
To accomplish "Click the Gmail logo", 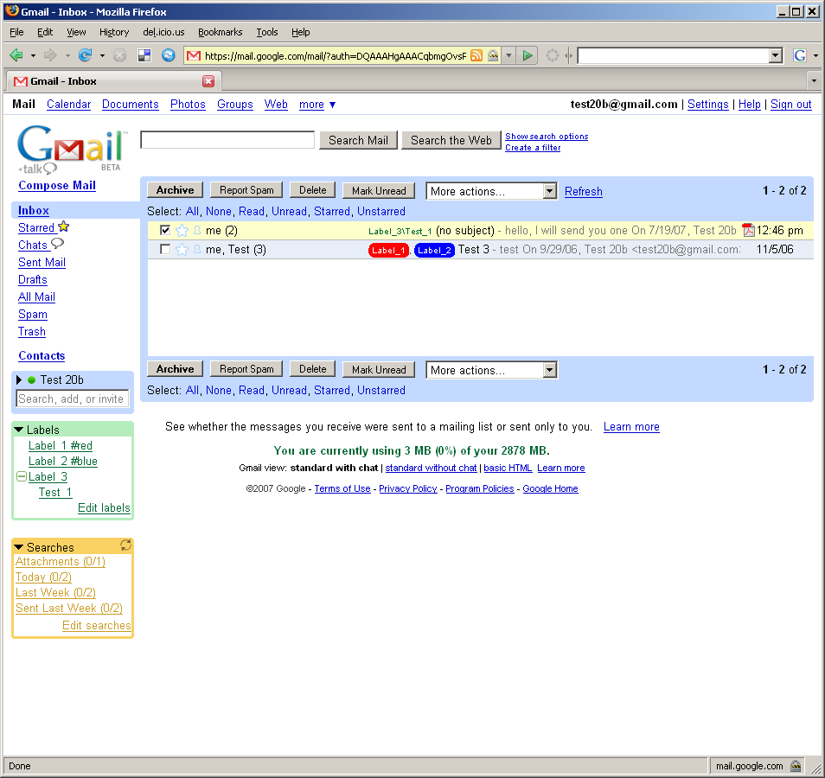I will pyautogui.click(x=71, y=150).
